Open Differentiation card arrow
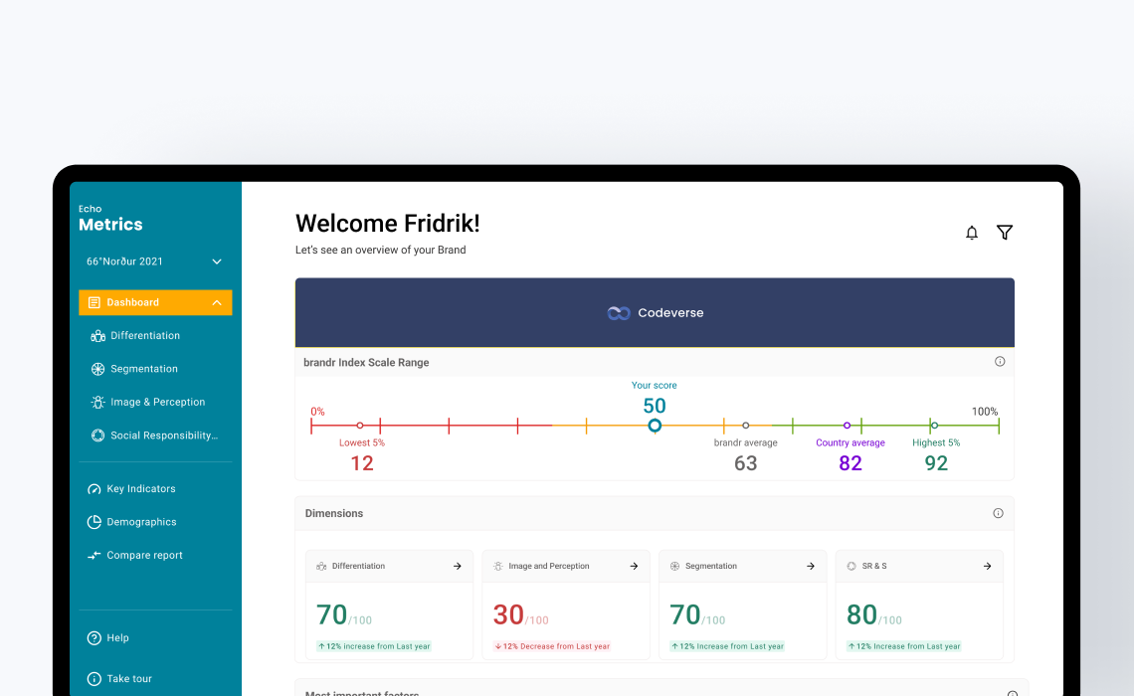 (458, 566)
